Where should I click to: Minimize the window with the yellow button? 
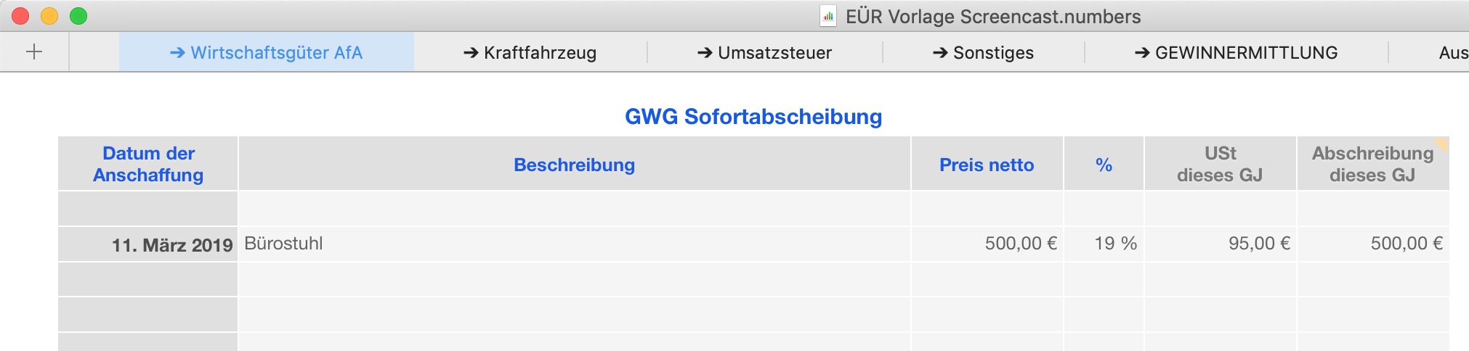tap(49, 16)
